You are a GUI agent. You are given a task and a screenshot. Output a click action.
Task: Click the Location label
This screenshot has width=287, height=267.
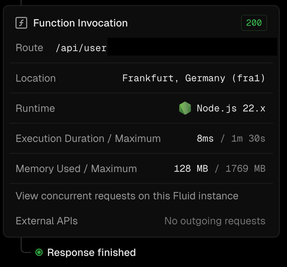(x=36, y=78)
